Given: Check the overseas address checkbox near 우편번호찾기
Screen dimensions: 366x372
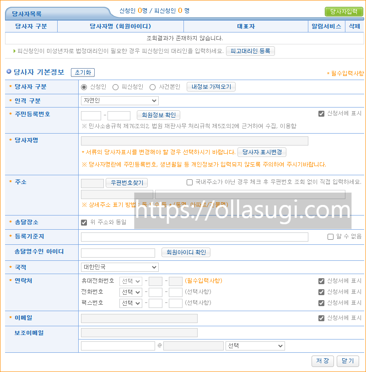Looking at the screenshot, I should pos(189,183).
